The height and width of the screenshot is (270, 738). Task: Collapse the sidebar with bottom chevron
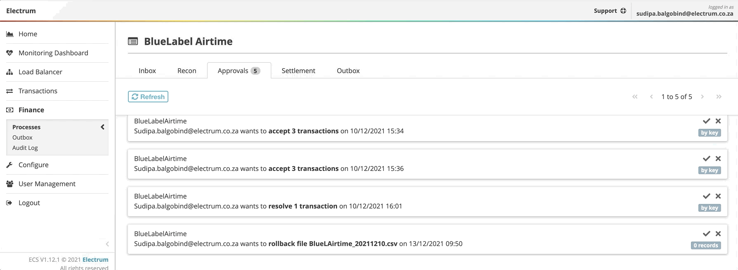click(107, 244)
